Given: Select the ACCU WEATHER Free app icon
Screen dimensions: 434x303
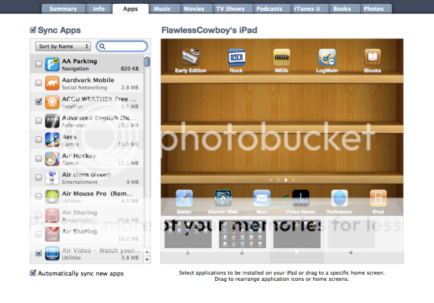Looking at the screenshot, I should click(52, 102).
